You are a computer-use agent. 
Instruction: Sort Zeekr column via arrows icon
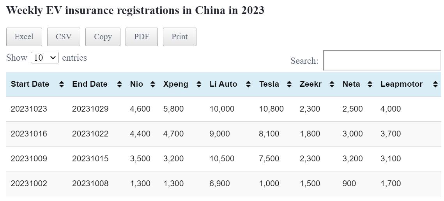[x=332, y=84]
